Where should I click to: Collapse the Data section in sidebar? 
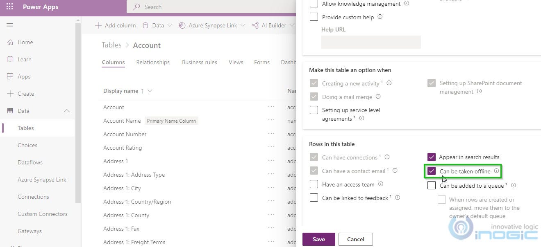point(67,111)
